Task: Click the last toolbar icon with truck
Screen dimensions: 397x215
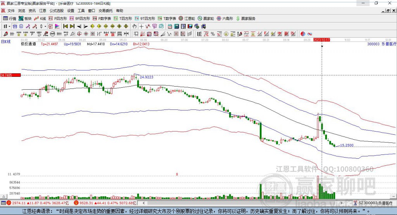Action: pyautogui.click(x=203, y=26)
